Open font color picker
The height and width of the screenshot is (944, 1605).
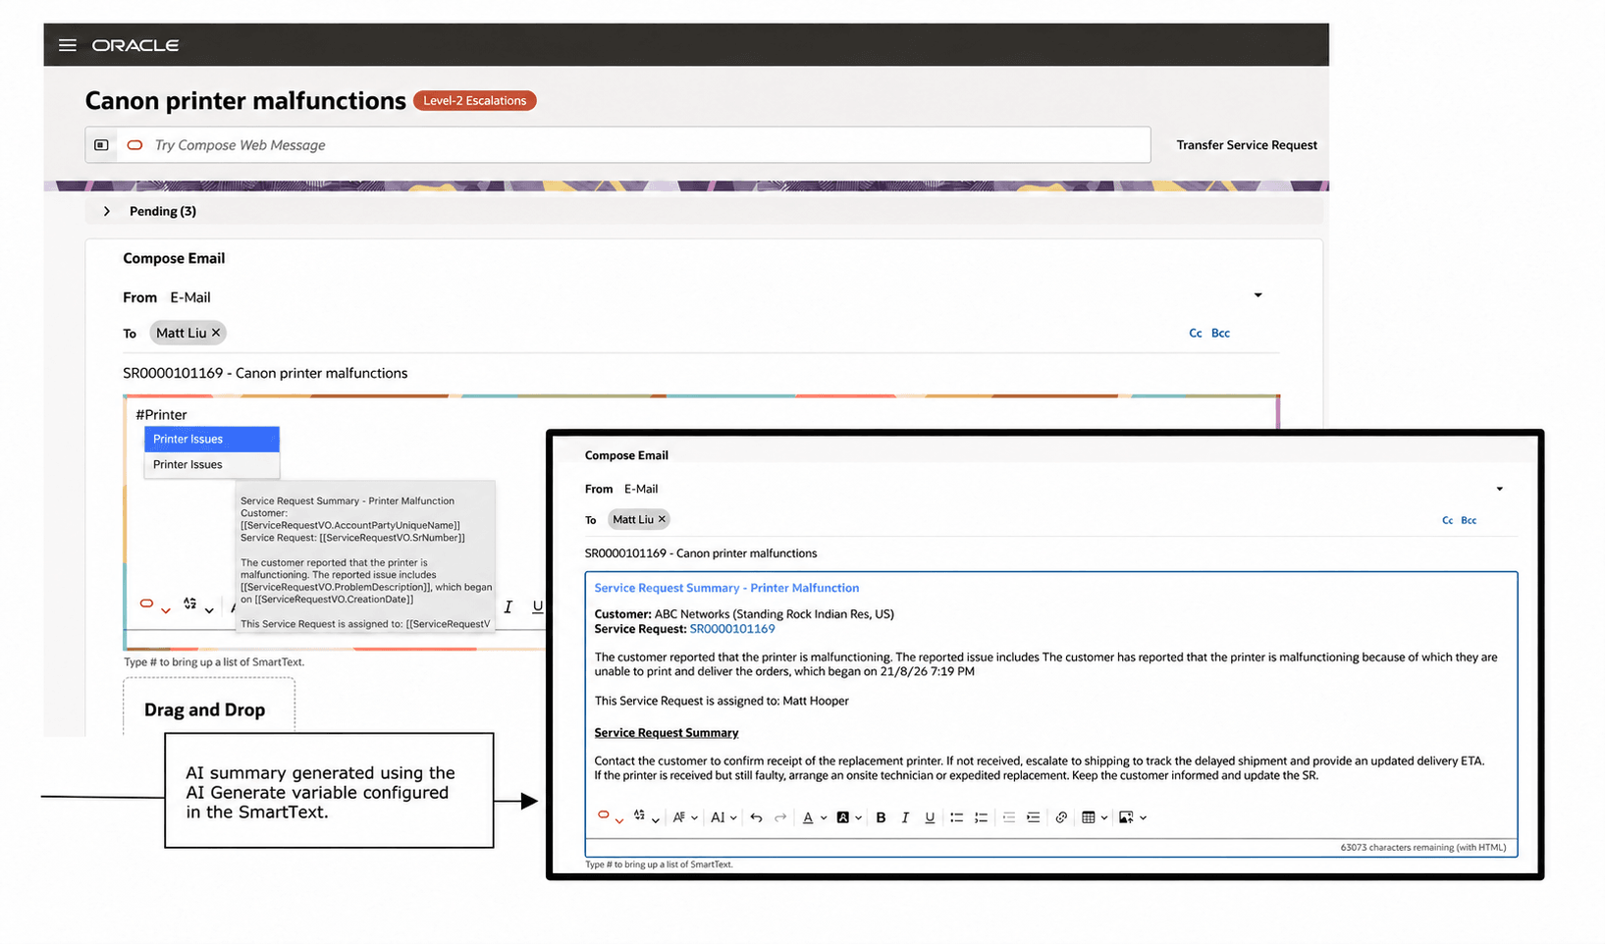point(815,817)
